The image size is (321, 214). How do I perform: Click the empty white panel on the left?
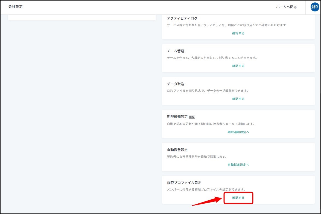[x=82, y=18]
